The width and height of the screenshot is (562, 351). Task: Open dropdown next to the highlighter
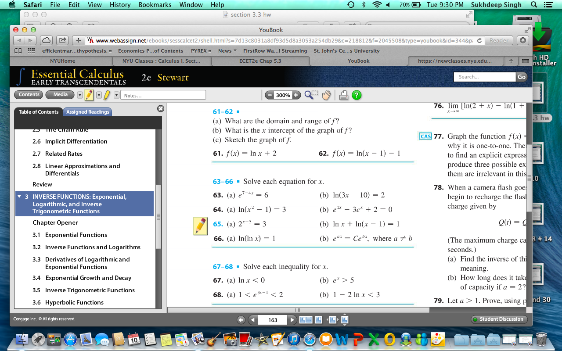[116, 95]
